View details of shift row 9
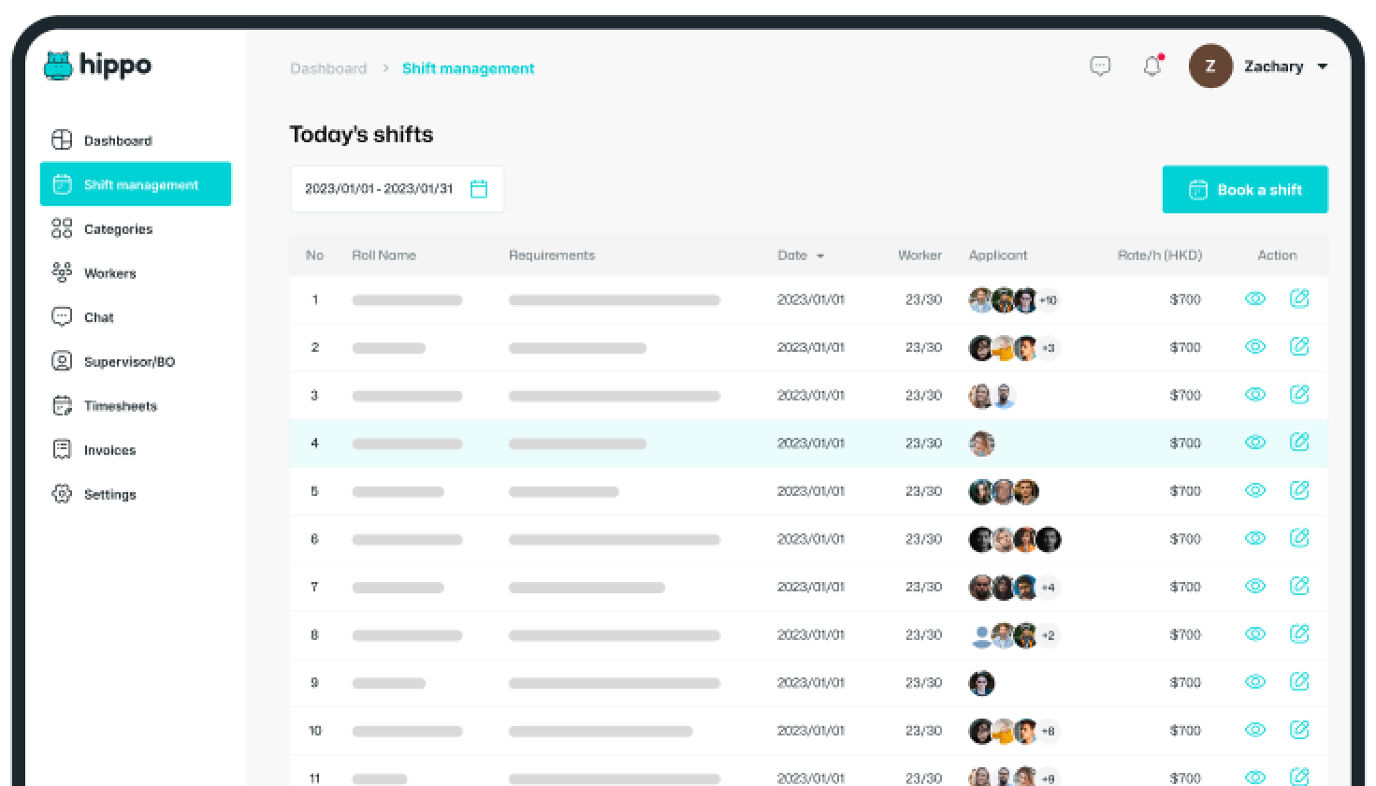1376x786 pixels. click(x=1255, y=681)
